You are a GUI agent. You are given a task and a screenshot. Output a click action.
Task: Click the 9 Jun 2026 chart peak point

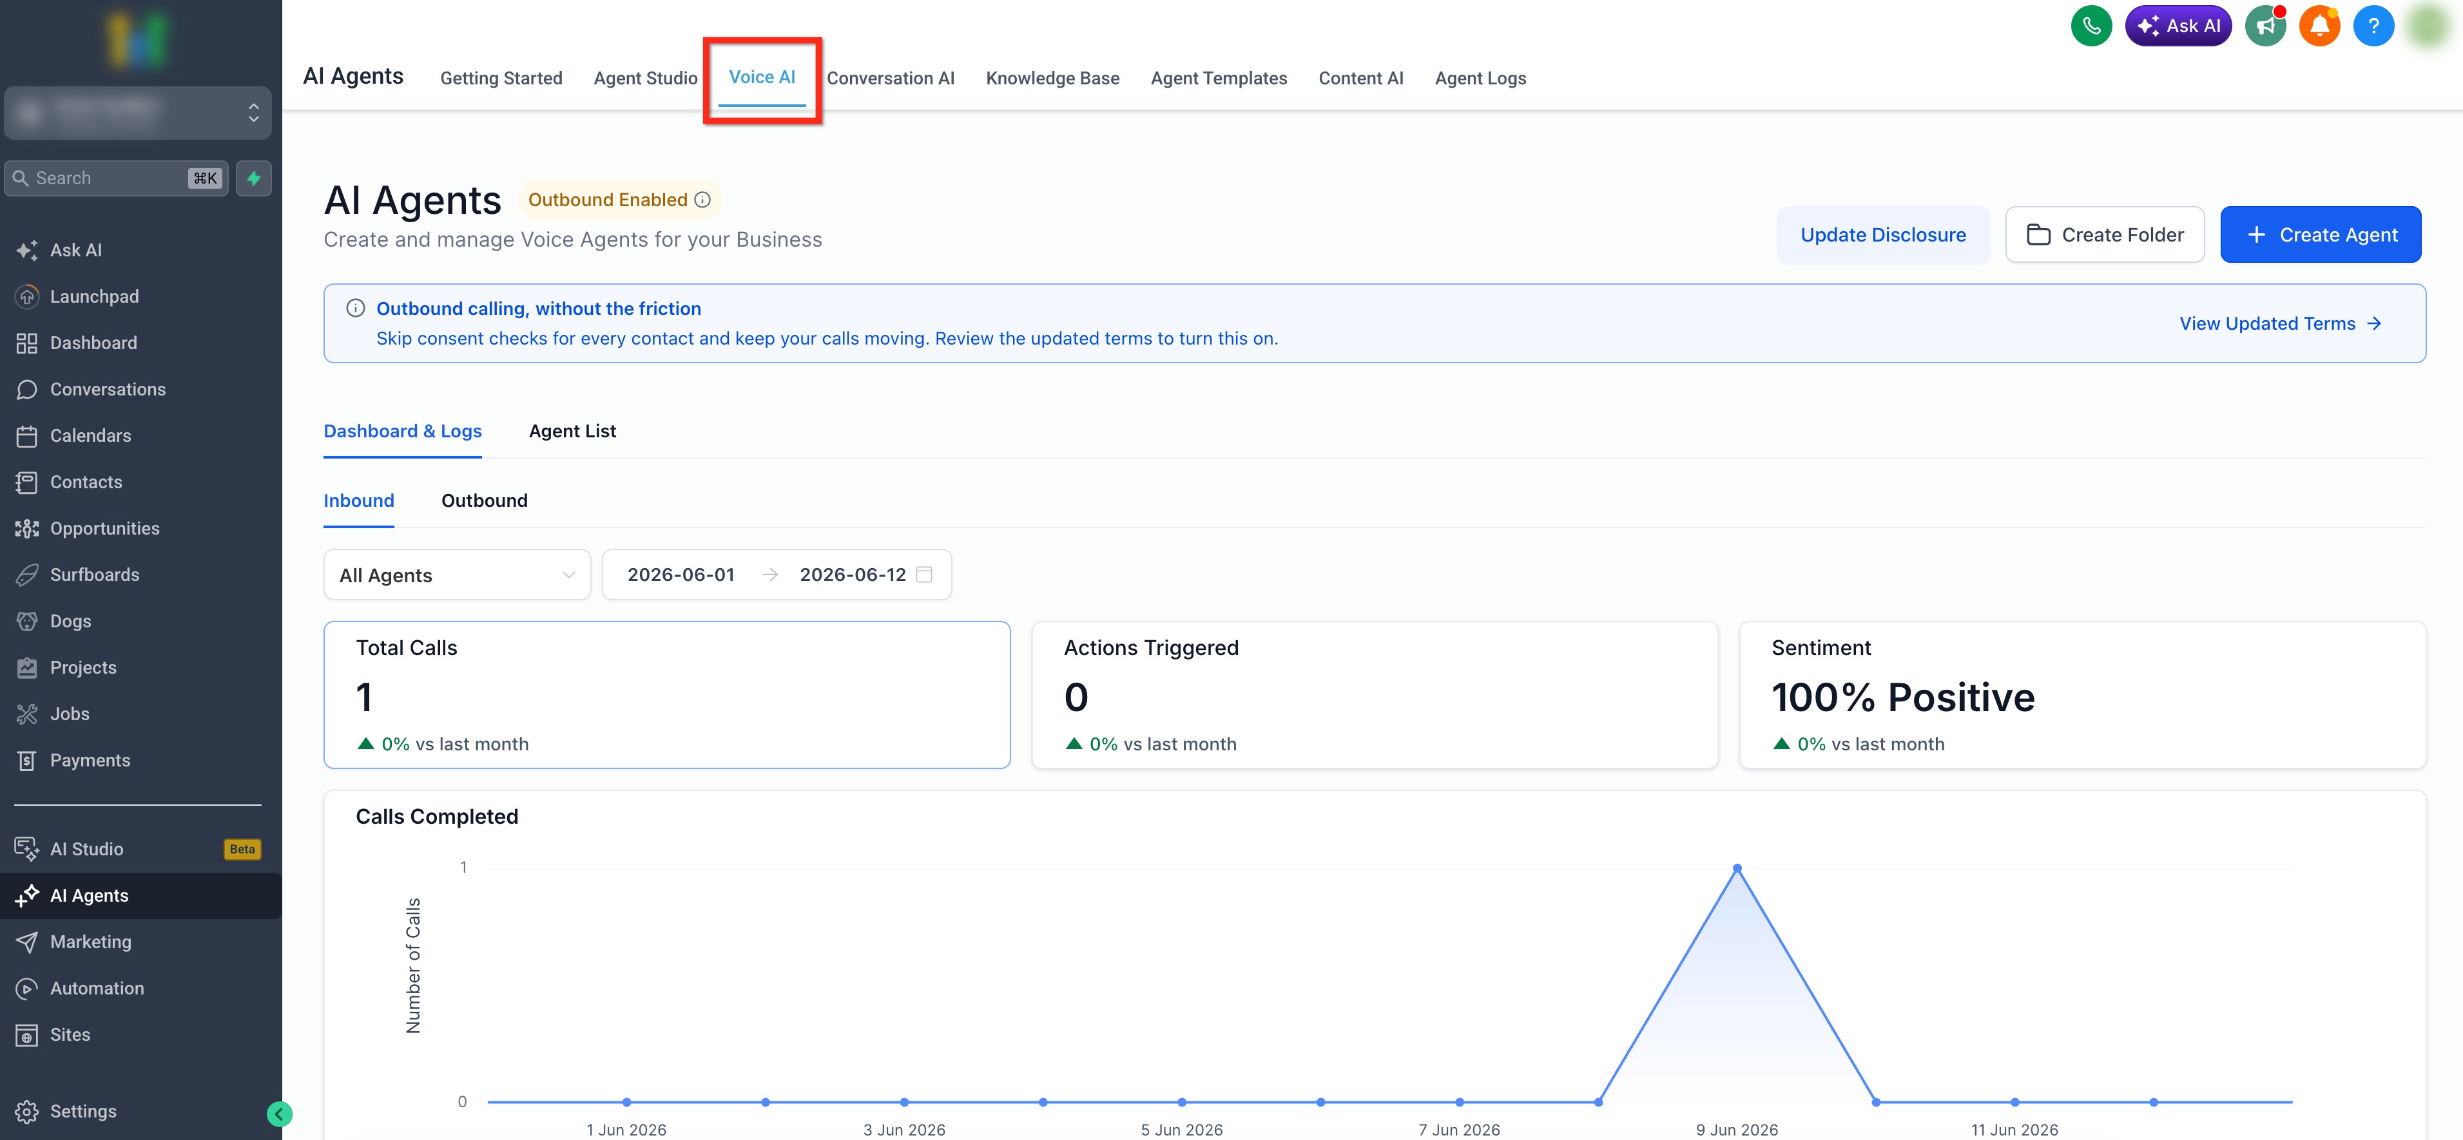[x=1736, y=869]
